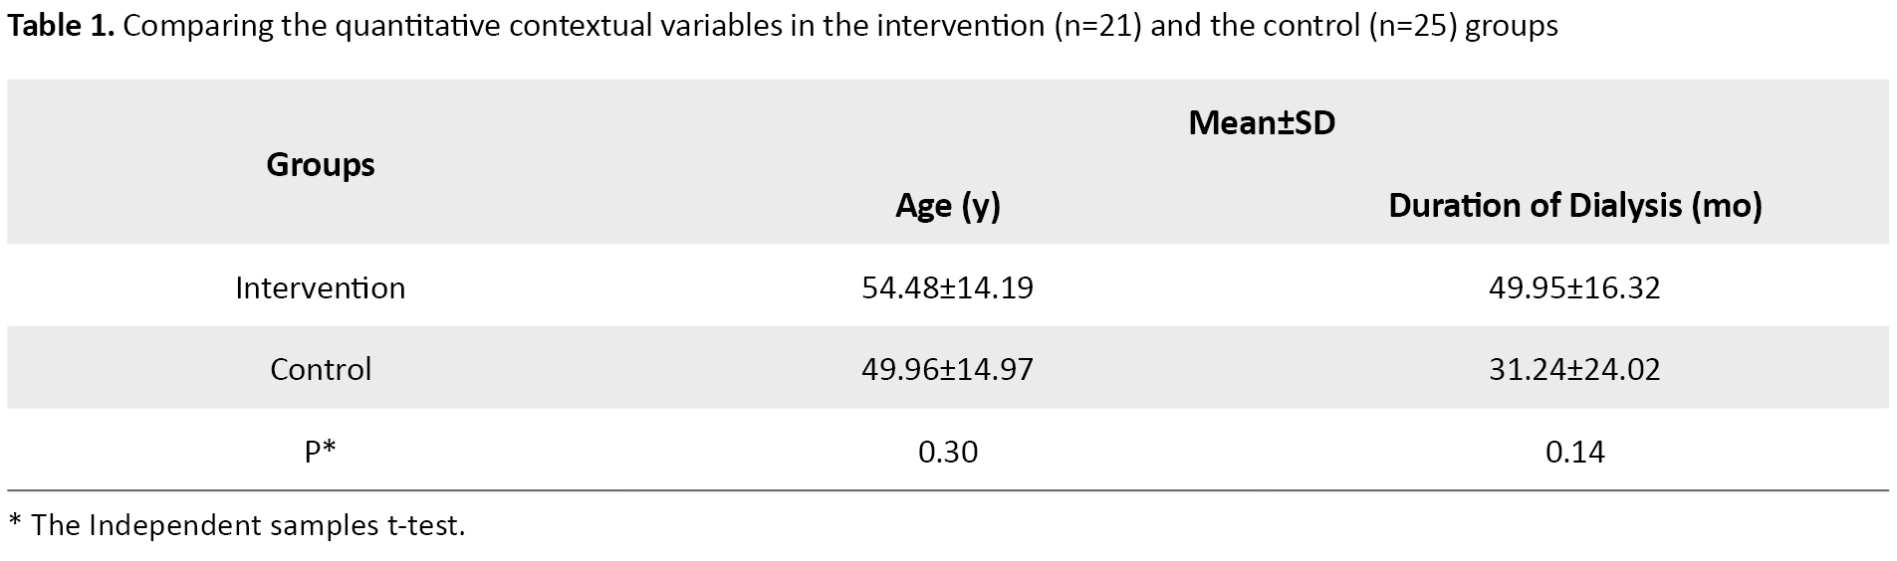
Task: Select the "Mean±SD" header cell
Action: (1261, 123)
